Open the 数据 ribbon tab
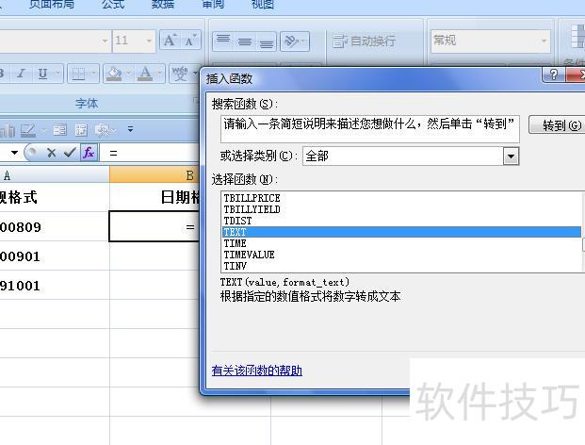 click(x=163, y=5)
